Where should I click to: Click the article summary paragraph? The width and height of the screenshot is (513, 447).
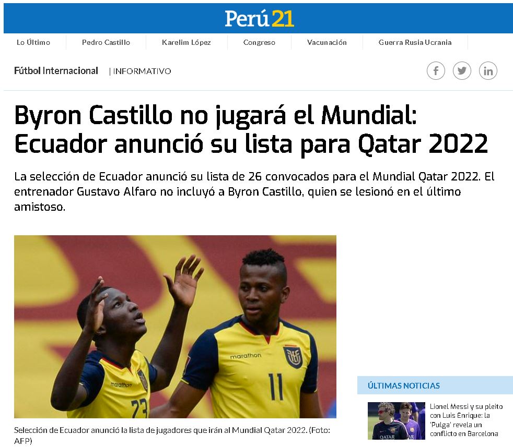[254, 191]
